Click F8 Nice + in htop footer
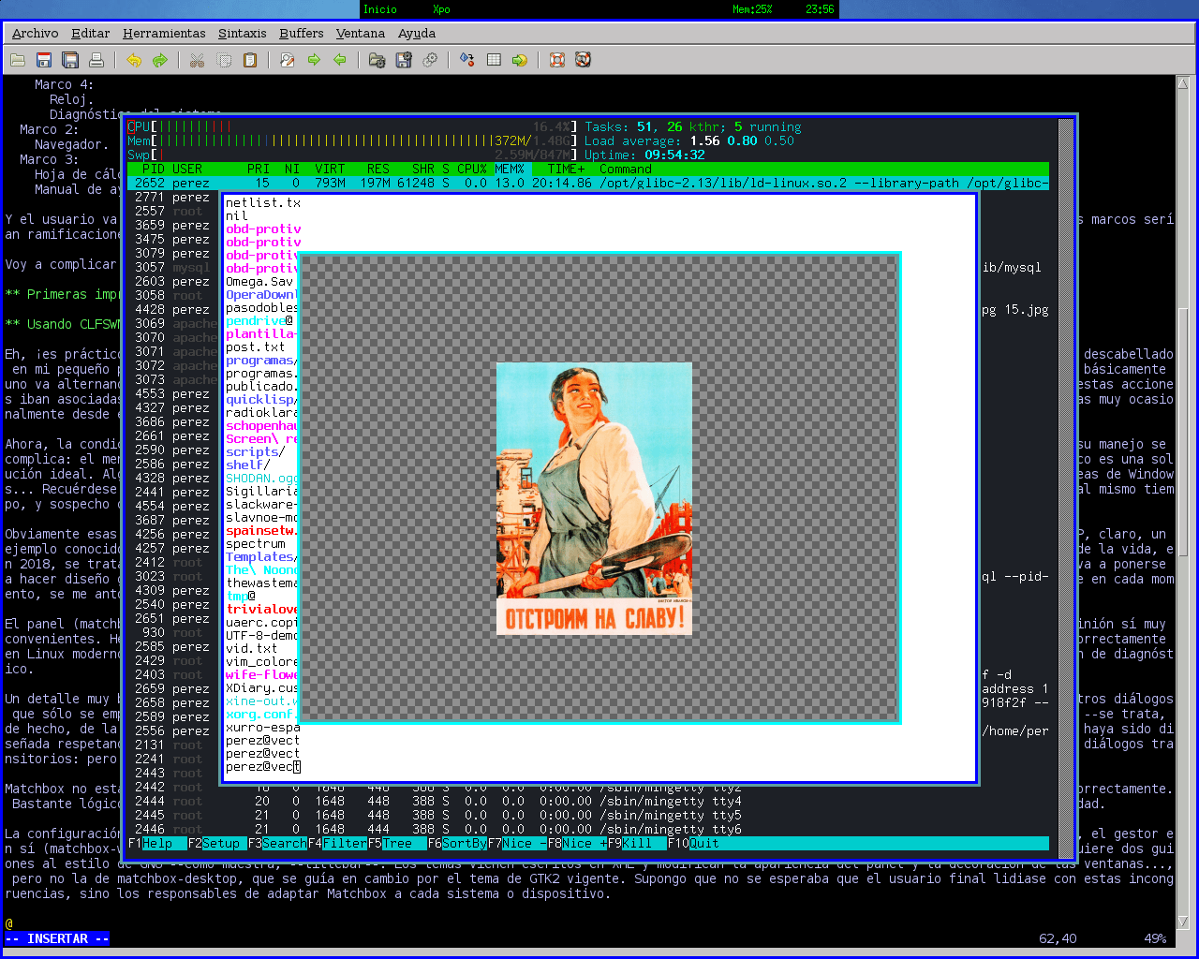Image resolution: width=1199 pixels, height=959 pixels. coord(577,844)
